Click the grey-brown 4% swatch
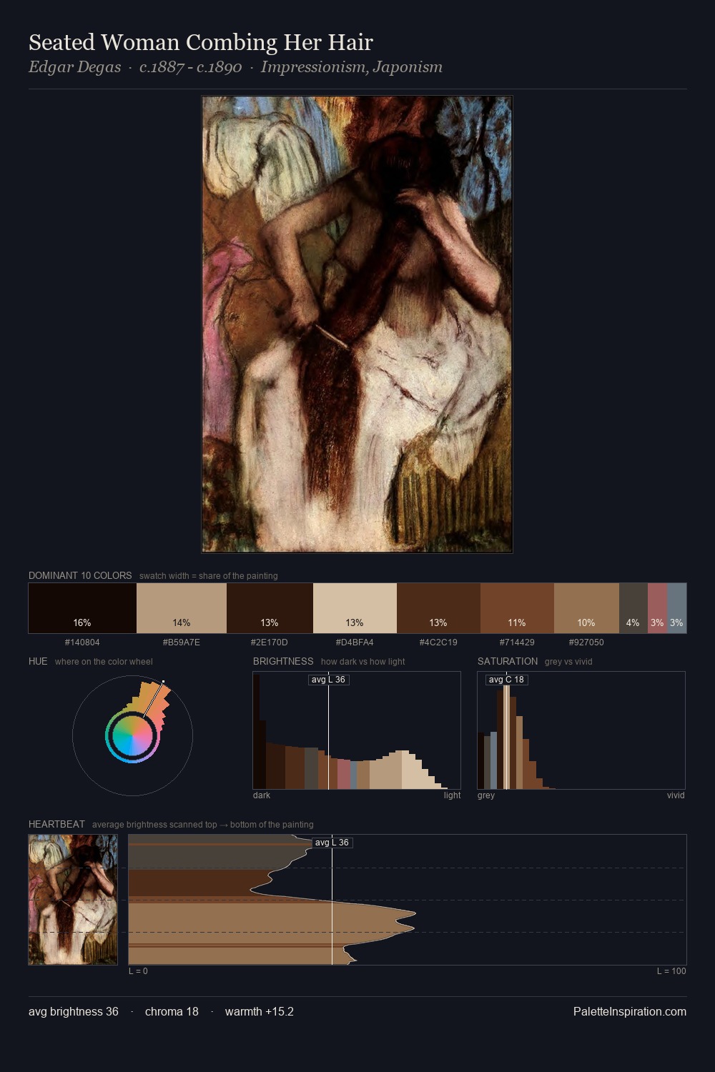 (633, 608)
